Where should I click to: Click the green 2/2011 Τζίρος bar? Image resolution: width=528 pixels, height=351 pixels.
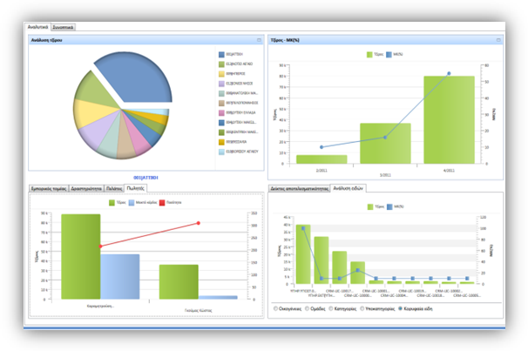(x=322, y=159)
